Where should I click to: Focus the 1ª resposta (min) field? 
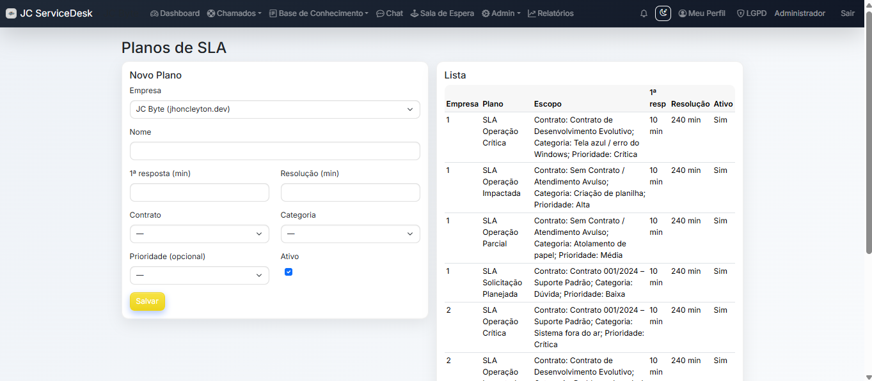pos(199,192)
